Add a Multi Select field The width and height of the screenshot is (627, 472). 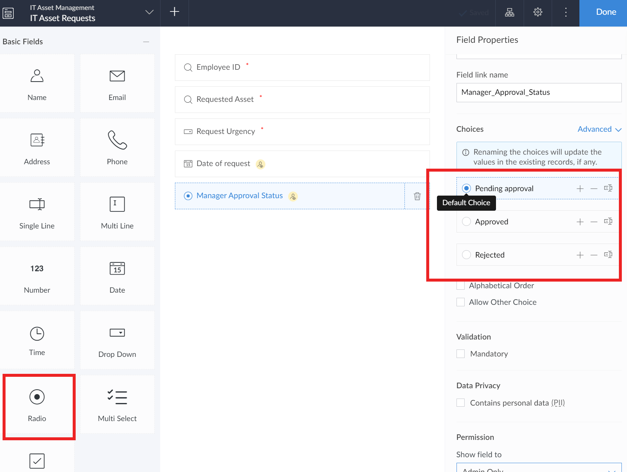pos(117,404)
